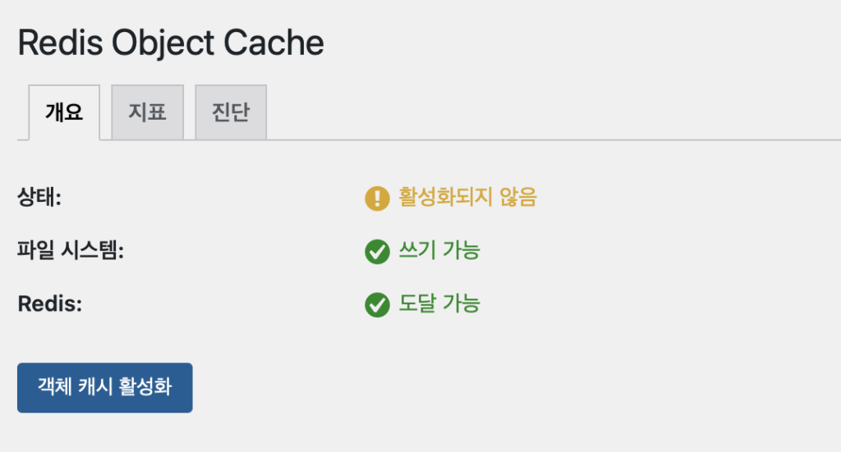Click the 파일 시스템: row label
The width and height of the screenshot is (841, 452).
click(70, 252)
